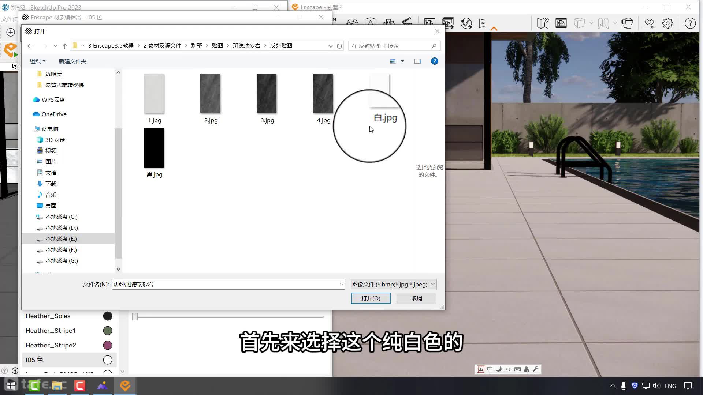Toggle preview pane in Open dialog

tap(417, 61)
